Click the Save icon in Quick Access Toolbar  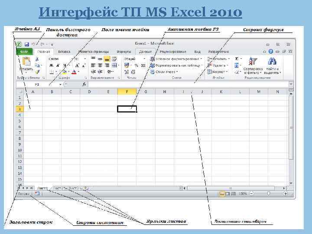(x=26, y=44)
